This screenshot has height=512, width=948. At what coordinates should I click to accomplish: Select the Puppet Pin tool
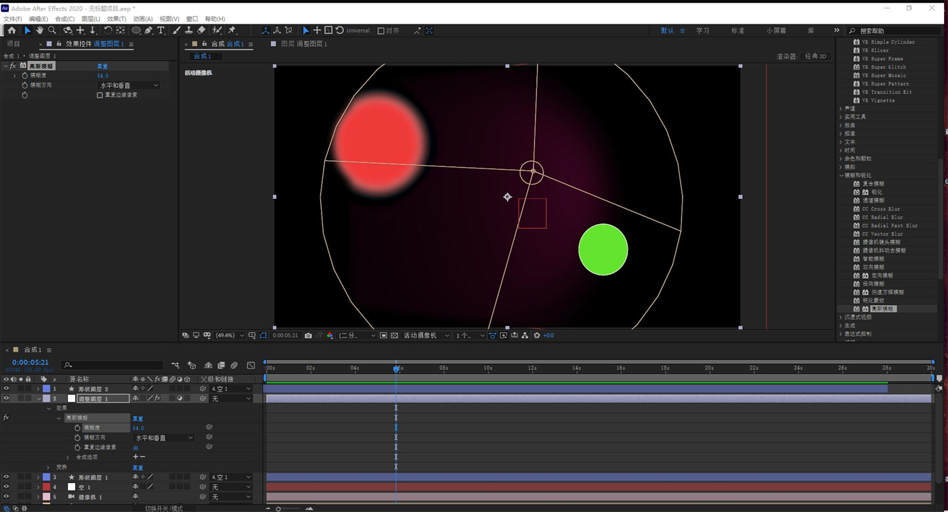click(232, 30)
